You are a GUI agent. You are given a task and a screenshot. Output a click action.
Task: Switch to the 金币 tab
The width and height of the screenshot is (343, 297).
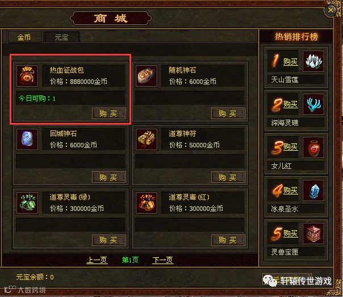pyautogui.click(x=24, y=37)
